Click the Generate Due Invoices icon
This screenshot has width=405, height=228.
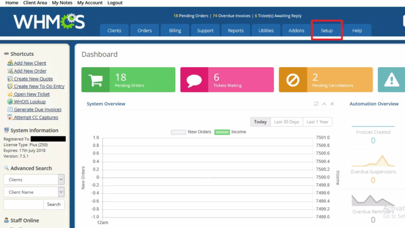[10, 109]
